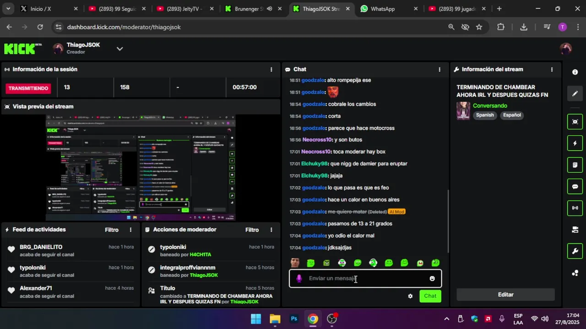Insert the last green emote in row
Viewport: 586px width, 329px height.
435,263
